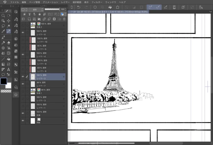The height and width of the screenshot is (145, 213).
Task: Click the checkered transparent color swatch
Action: [x=6, y=91]
